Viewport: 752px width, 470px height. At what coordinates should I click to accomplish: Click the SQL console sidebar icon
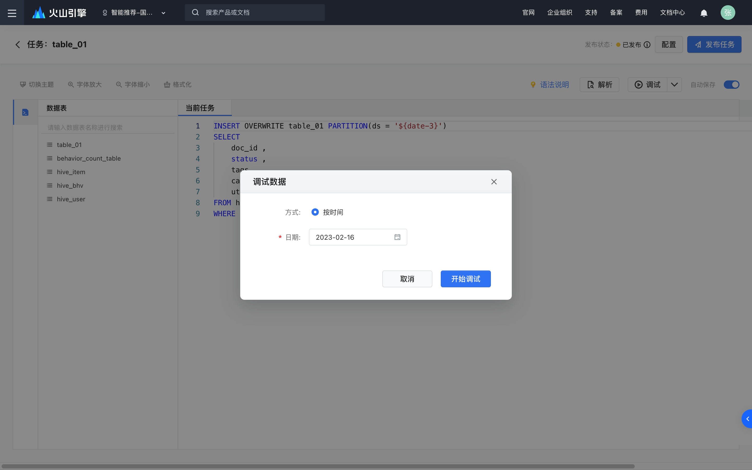[26, 112]
